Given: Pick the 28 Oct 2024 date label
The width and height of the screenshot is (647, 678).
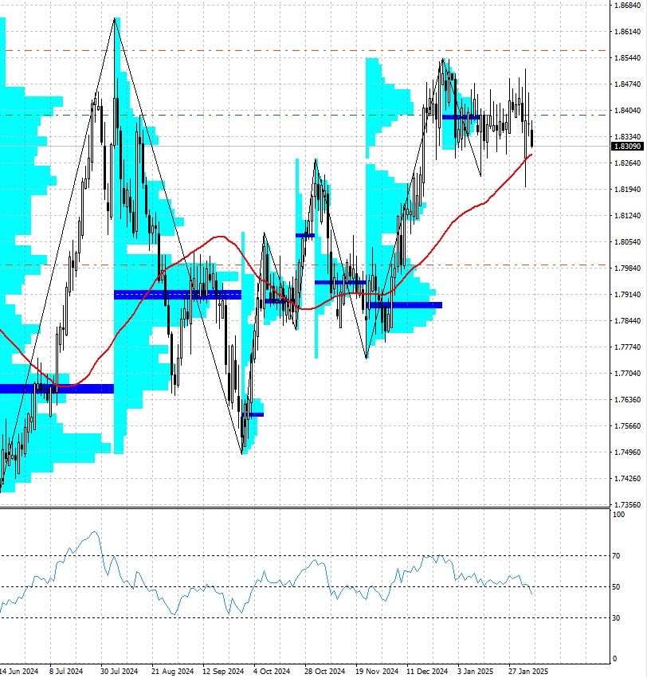Looking at the screenshot, I should [x=325, y=671].
